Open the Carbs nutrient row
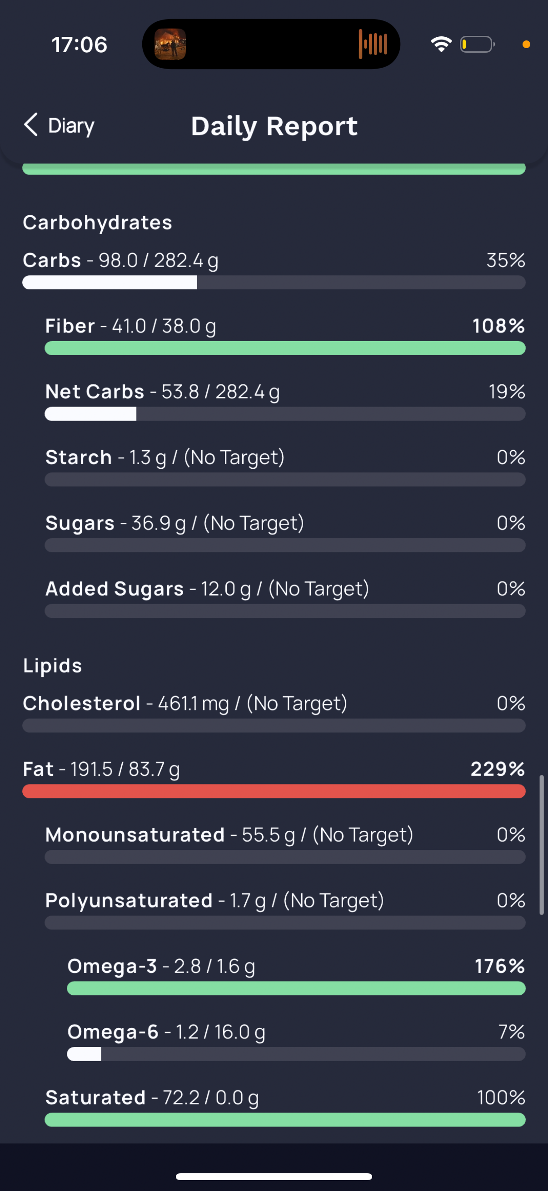This screenshot has height=1191, width=548. click(274, 269)
